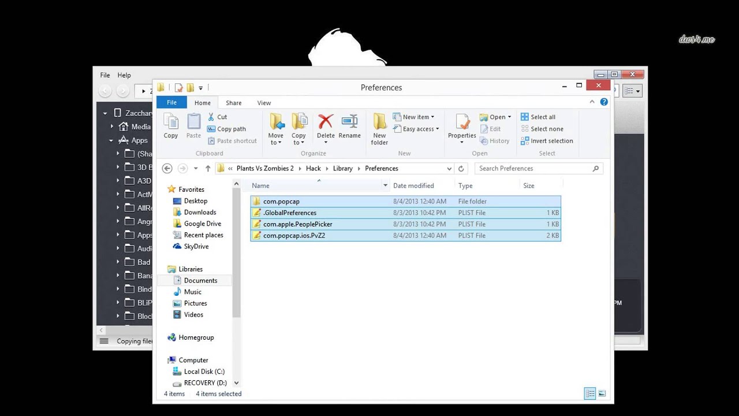This screenshot has width=739, height=416.
Task: Click the Forward navigation arrow
Action: pyautogui.click(x=182, y=168)
